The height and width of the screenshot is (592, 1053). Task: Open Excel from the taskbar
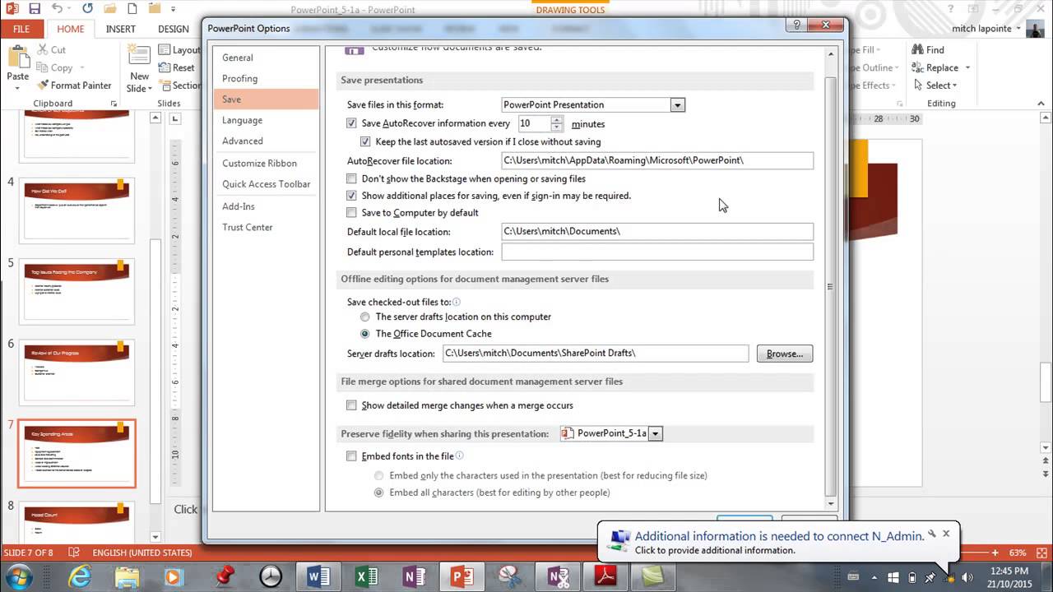click(x=366, y=577)
